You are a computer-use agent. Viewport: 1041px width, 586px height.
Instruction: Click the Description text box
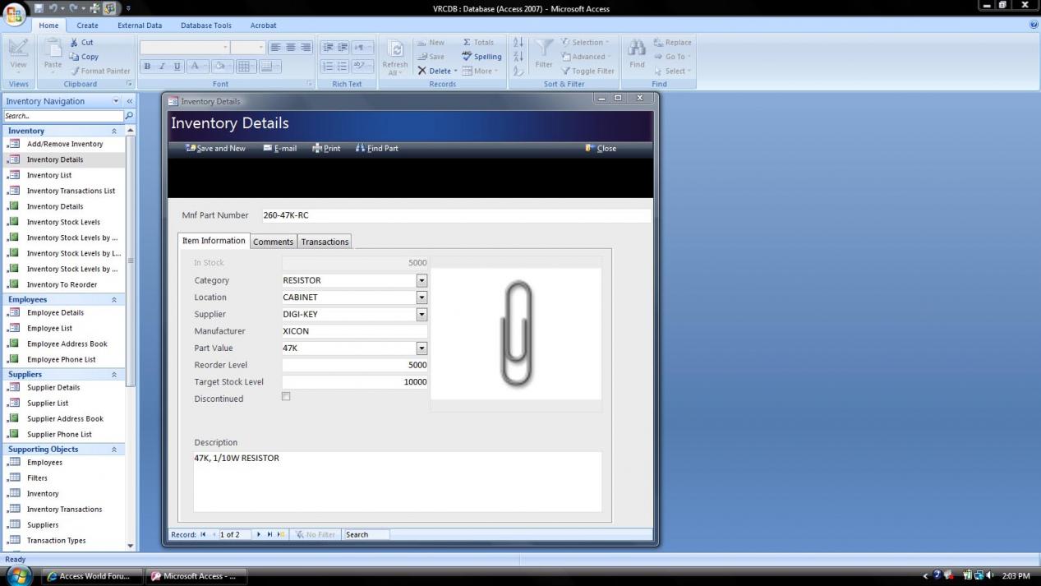pos(398,482)
